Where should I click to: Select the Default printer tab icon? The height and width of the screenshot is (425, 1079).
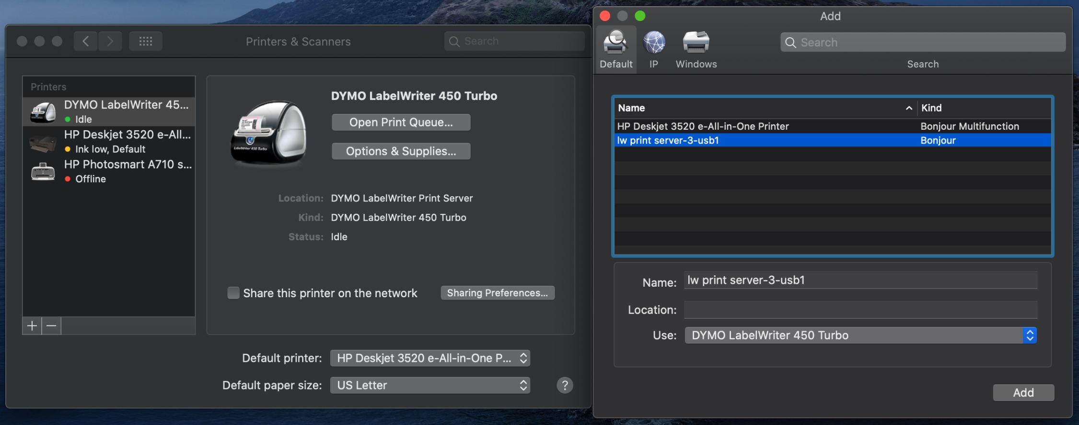pyautogui.click(x=616, y=49)
